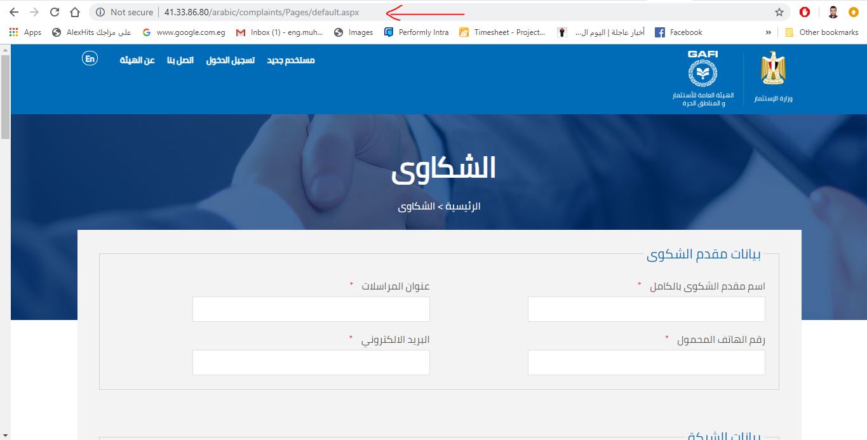Click the GAFI logo
The image size is (867, 440).
point(703,78)
